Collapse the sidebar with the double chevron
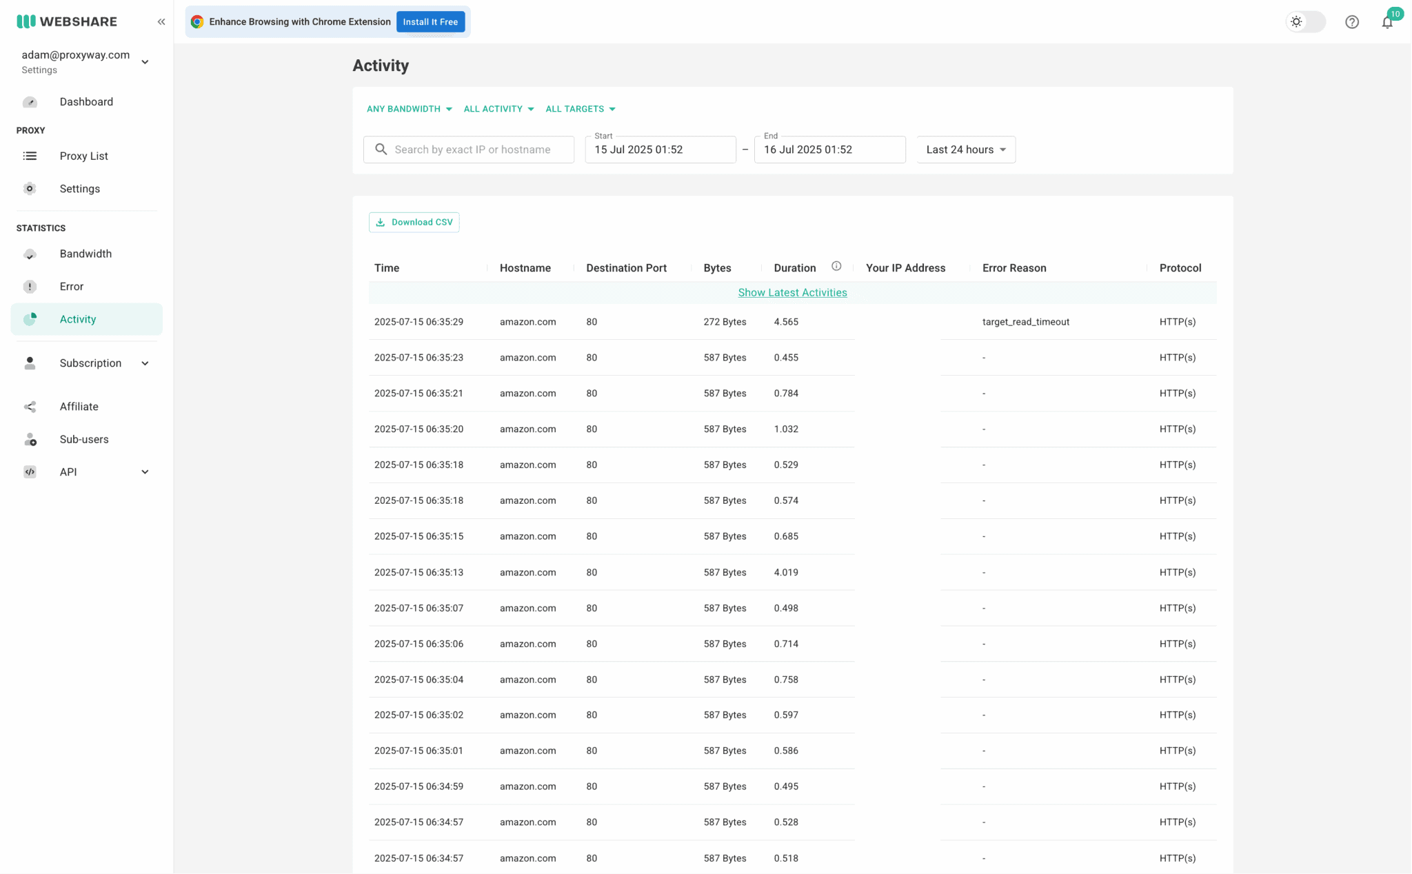The height and width of the screenshot is (874, 1412). click(x=161, y=21)
